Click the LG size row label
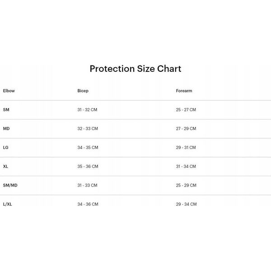The image size is (271, 271). (6, 147)
